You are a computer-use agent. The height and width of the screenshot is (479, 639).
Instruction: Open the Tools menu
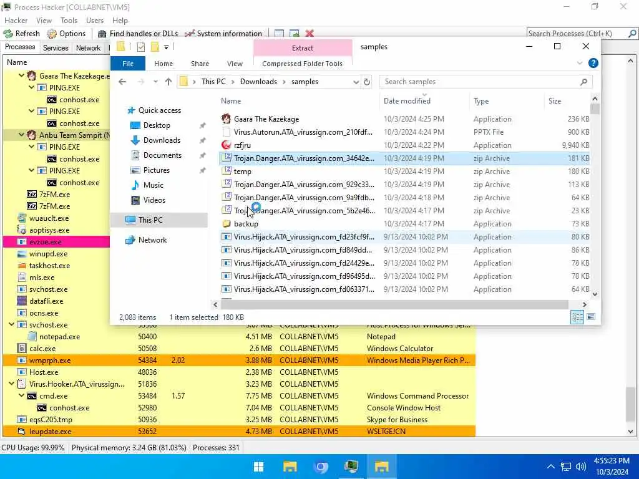(69, 21)
